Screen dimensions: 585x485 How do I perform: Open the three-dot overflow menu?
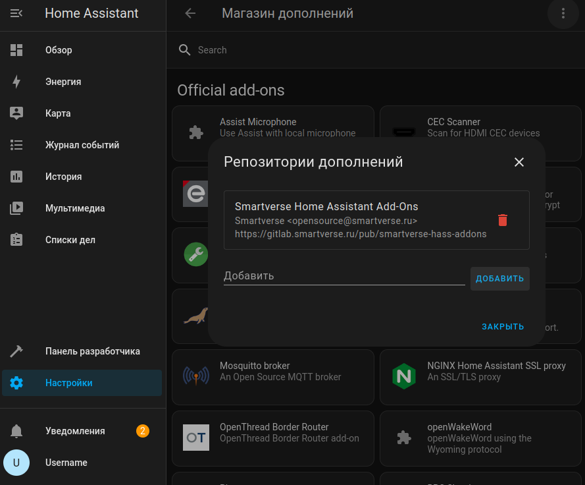tap(563, 13)
